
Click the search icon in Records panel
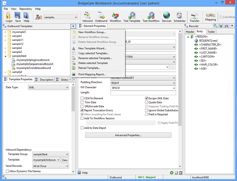pos(215,26)
